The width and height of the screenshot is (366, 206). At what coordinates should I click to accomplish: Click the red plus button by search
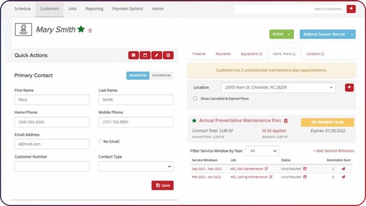coord(351,9)
